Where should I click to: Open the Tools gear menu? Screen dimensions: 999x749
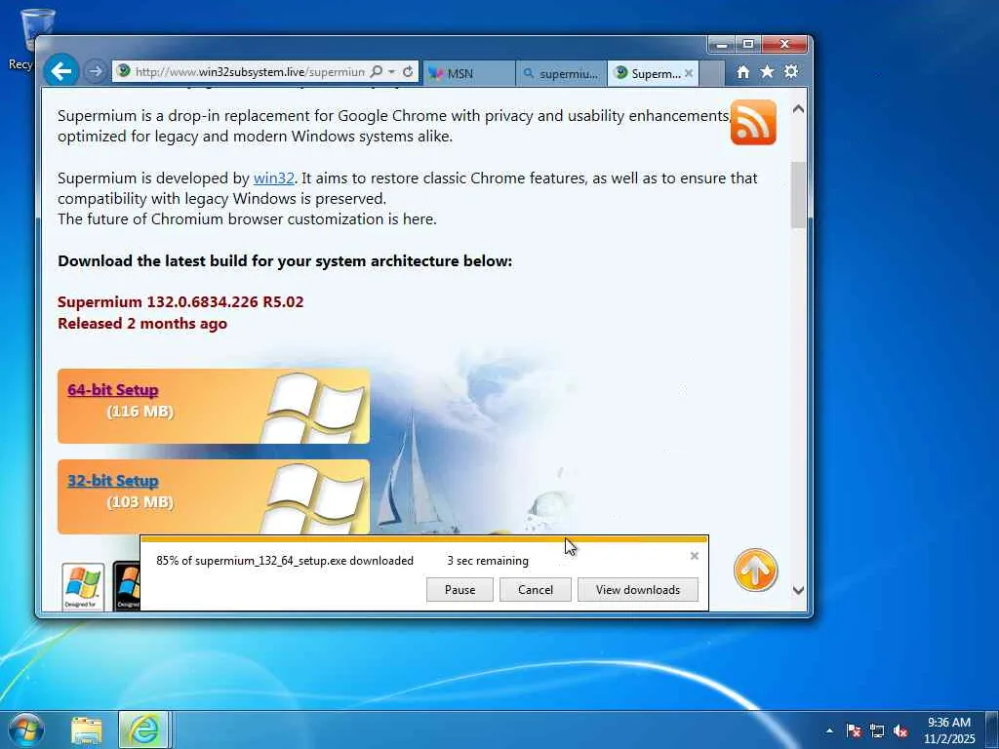(x=791, y=71)
